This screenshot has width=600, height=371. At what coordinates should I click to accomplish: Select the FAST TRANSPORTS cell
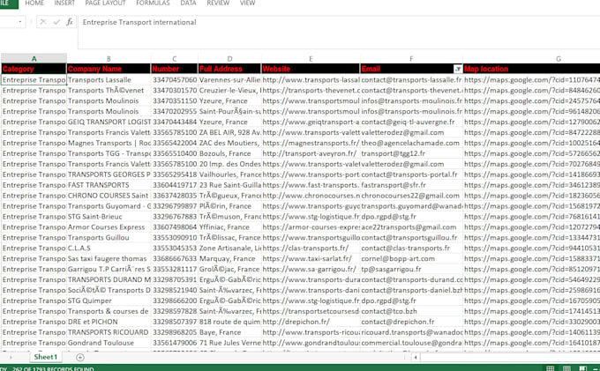point(109,185)
